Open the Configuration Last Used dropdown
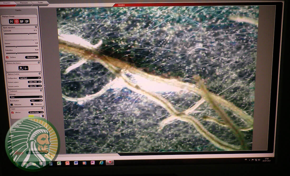The height and width of the screenshot is (176, 290). [x=30, y=78]
